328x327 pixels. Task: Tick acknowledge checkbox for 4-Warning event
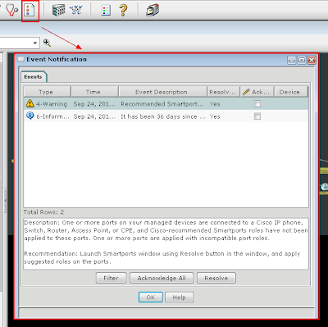click(x=257, y=103)
